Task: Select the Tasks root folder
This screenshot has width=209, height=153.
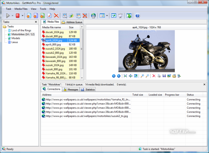Action: point(10,26)
